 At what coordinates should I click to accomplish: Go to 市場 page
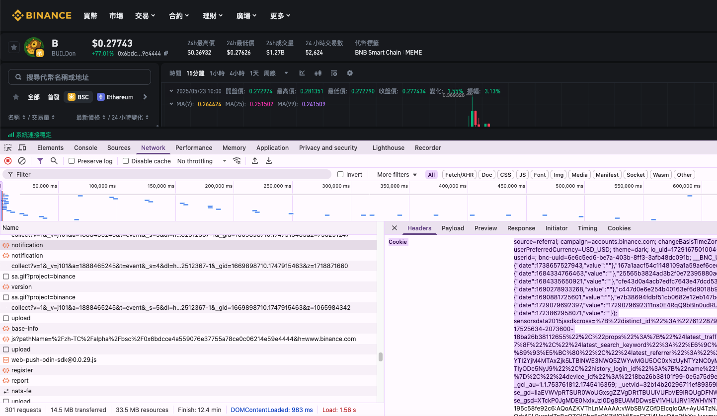tap(116, 16)
